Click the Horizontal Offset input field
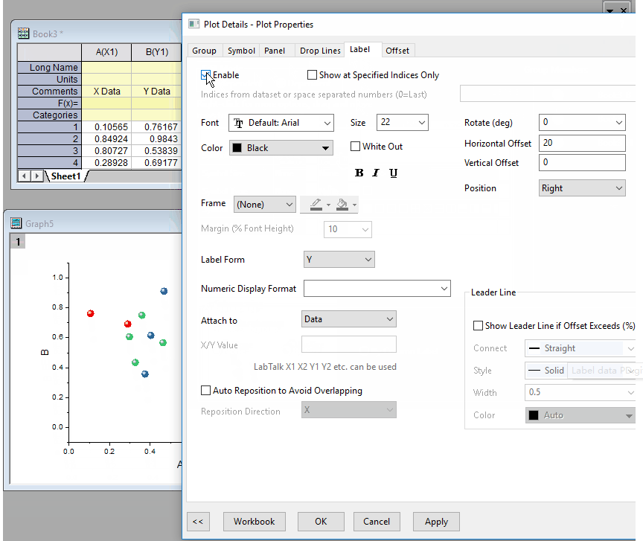The height and width of the screenshot is (541, 643). tap(582, 143)
